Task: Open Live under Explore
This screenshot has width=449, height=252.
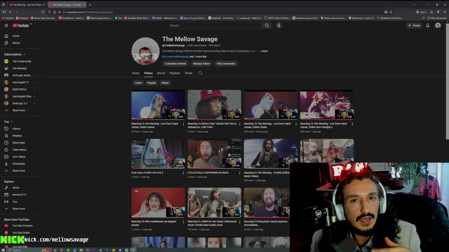Action: [15, 202]
